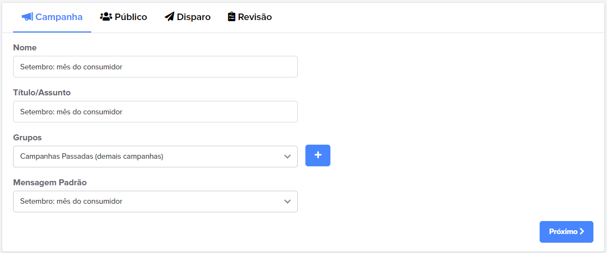Click the clipboard checklist icon beside Revisão
Viewport: 607px width, 253px height.
point(231,17)
